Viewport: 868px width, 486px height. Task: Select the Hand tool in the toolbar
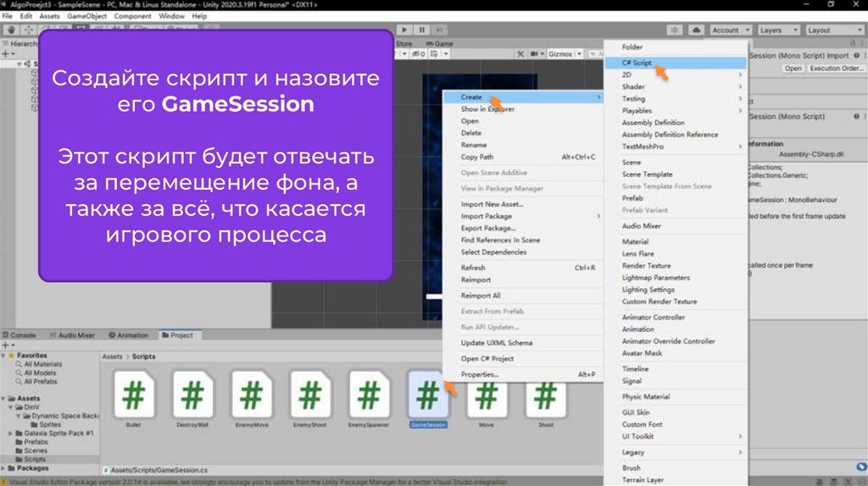coord(10,30)
